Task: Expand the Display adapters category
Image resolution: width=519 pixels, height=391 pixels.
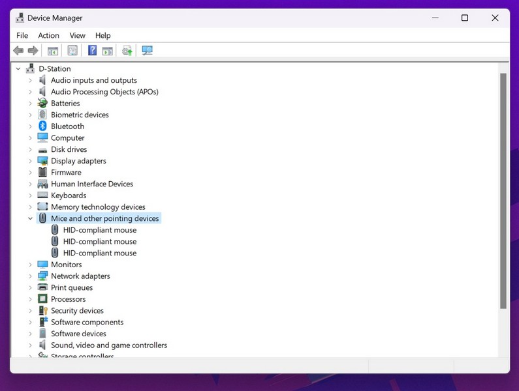Action: 30,161
